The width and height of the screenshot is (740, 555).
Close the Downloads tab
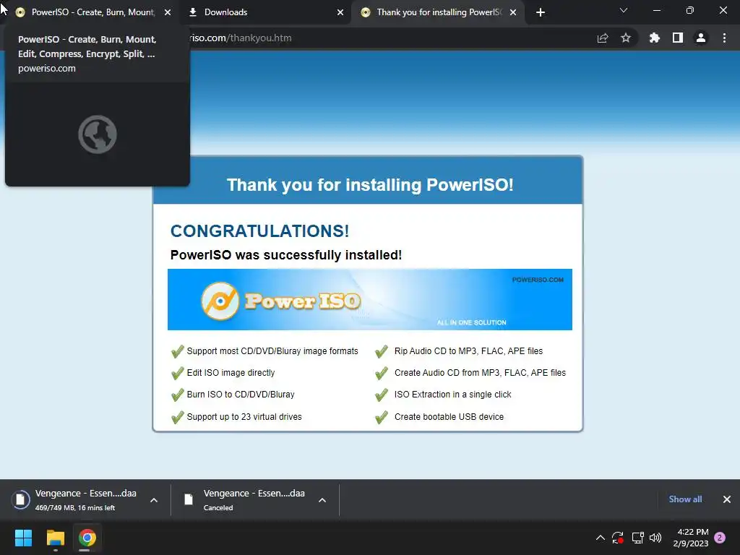340,12
